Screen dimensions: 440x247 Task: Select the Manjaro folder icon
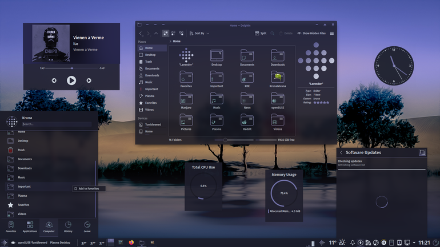[186, 100]
